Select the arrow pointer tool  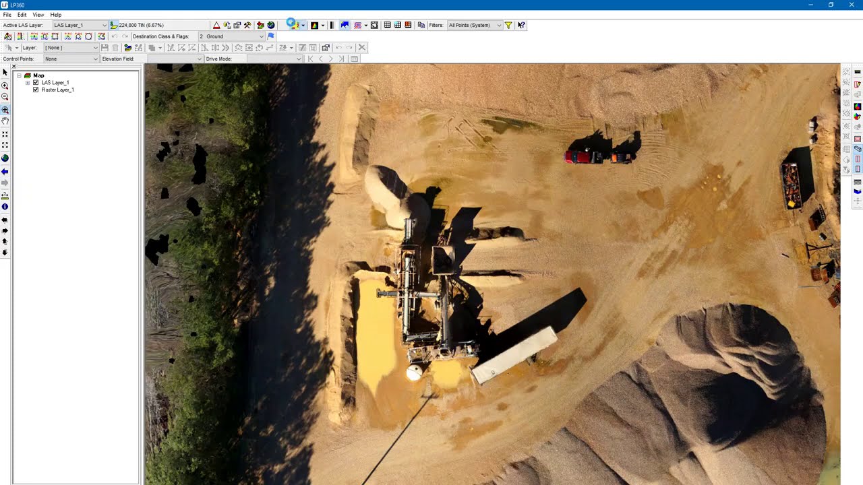pyautogui.click(x=5, y=72)
